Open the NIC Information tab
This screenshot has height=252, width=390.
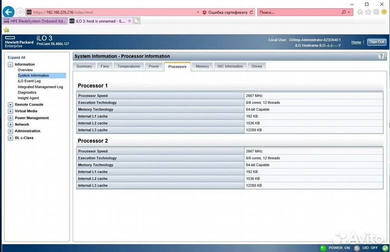230,67
